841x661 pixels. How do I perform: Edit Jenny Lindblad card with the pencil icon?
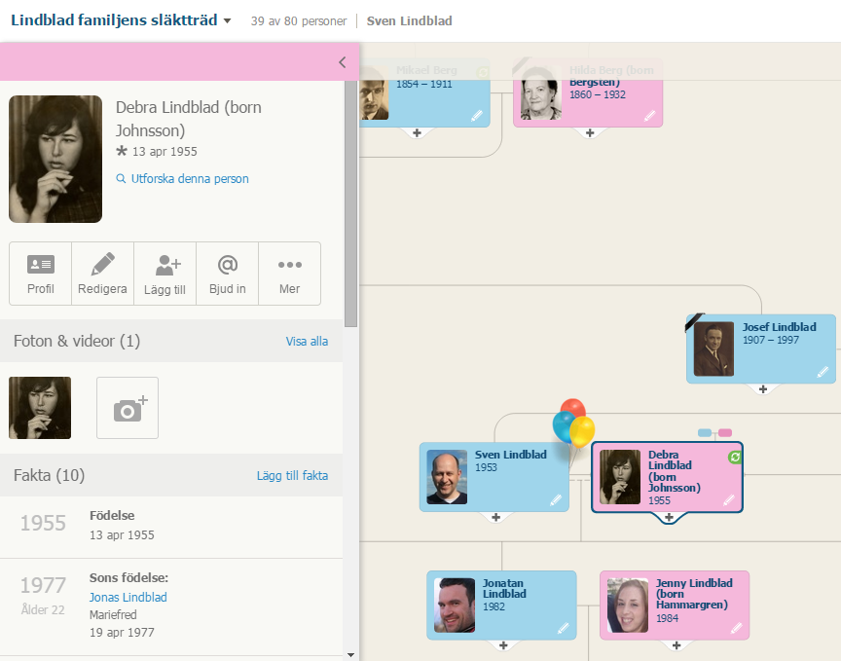(x=737, y=628)
